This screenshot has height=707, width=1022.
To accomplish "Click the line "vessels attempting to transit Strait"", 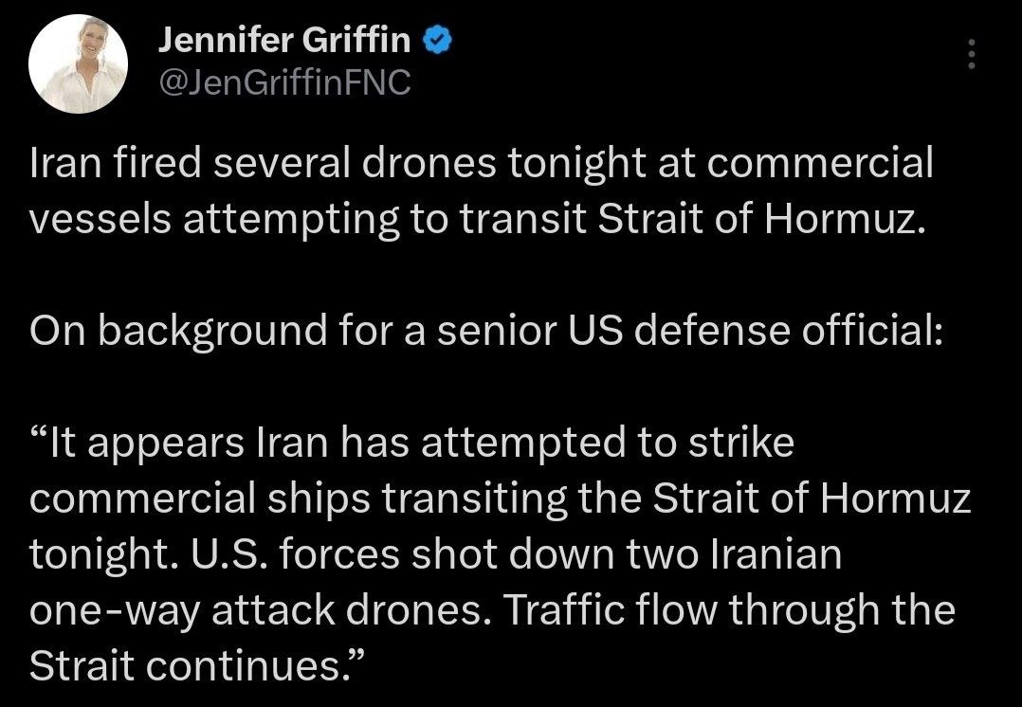I will (x=478, y=220).
